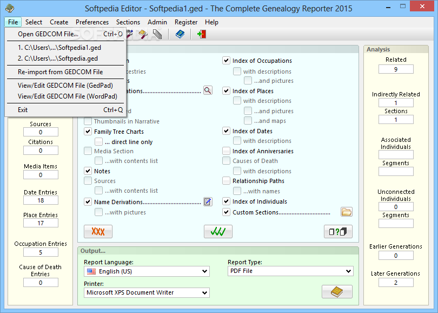Click the Place Entries value field

41,223
